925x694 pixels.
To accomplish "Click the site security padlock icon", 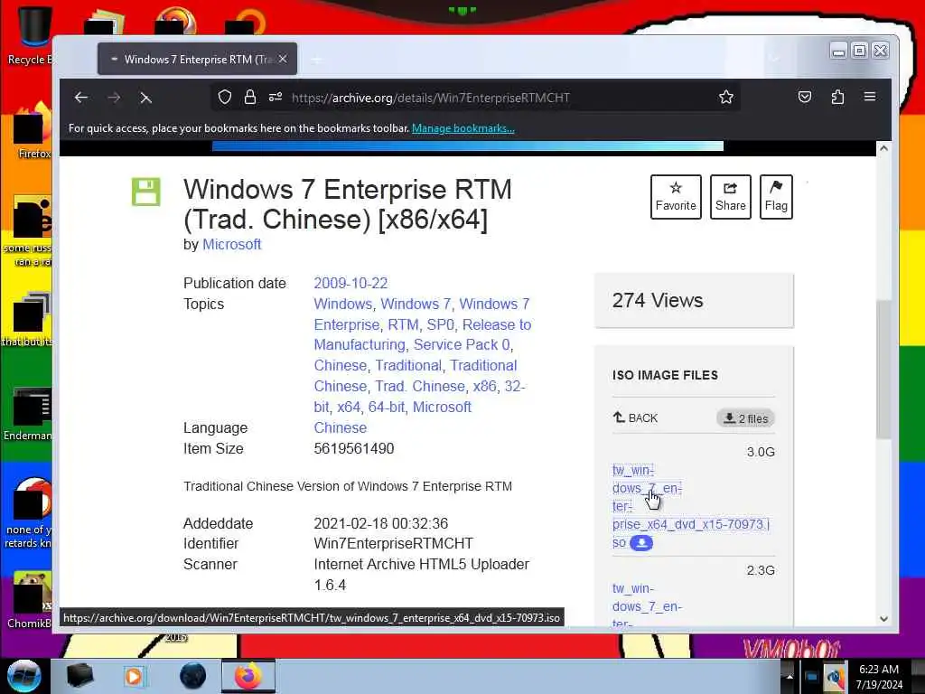I will (250, 97).
